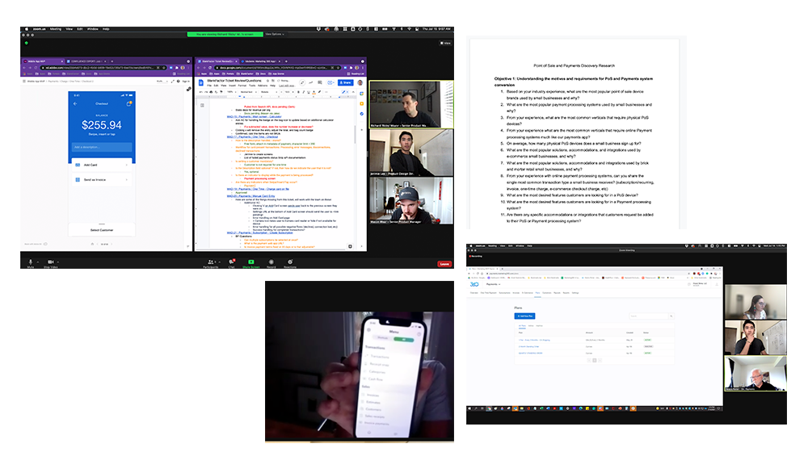This screenshot has height=452, width=808.
Task: Open the Insert menu in Google Docs
Action: [233, 86]
